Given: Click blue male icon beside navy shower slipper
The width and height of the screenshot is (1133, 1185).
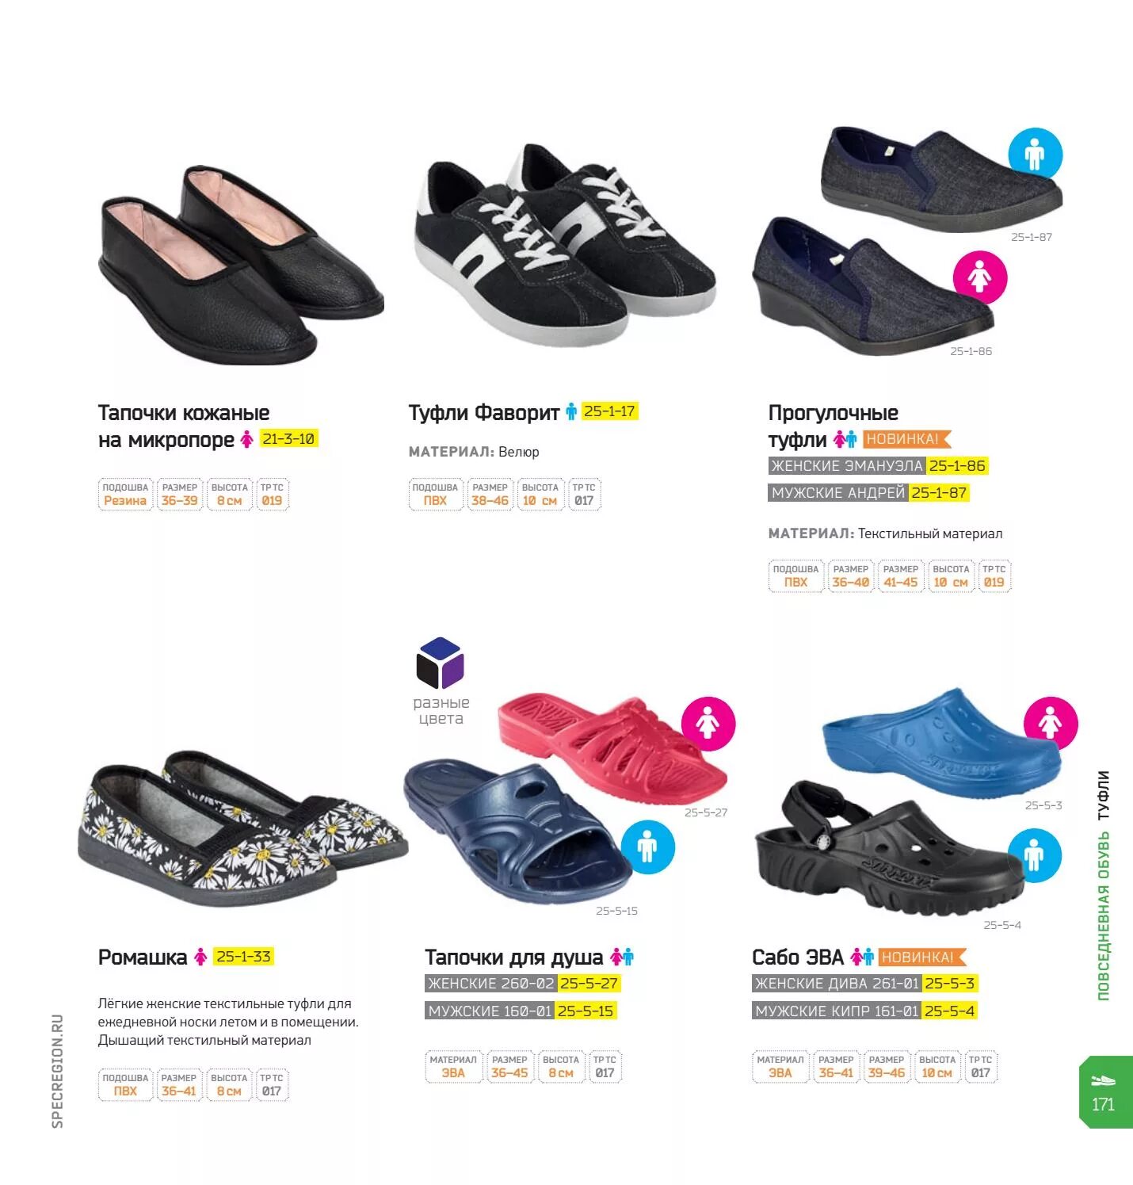Looking at the screenshot, I should (647, 847).
